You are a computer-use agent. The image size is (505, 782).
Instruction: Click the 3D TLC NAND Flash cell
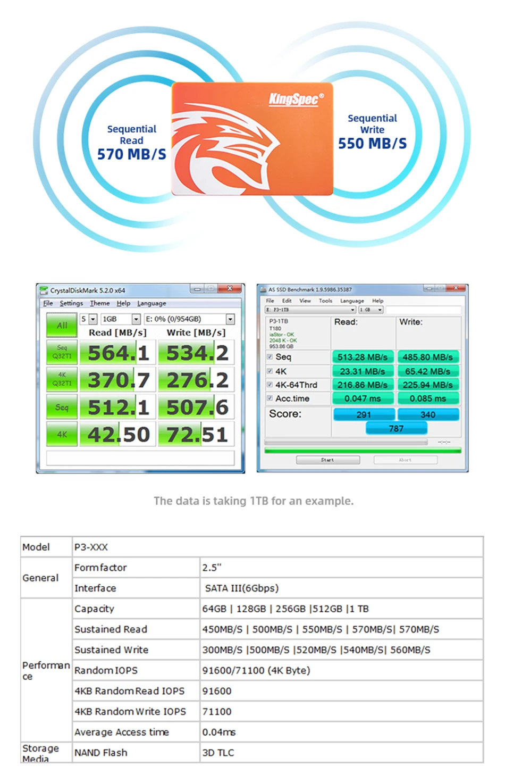click(x=341, y=752)
